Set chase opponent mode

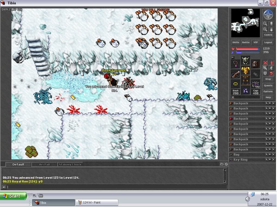tap(271, 68)
